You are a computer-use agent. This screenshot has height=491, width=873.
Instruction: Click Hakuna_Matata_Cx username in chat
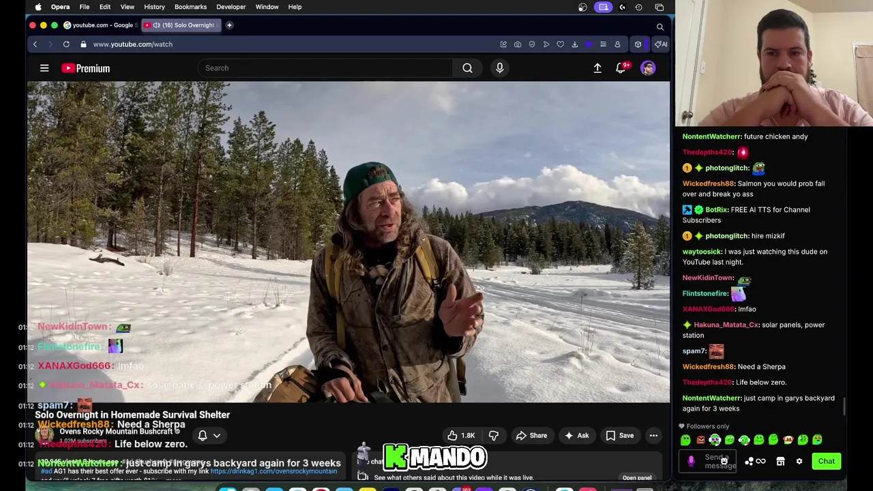click(x=726, y=325)
